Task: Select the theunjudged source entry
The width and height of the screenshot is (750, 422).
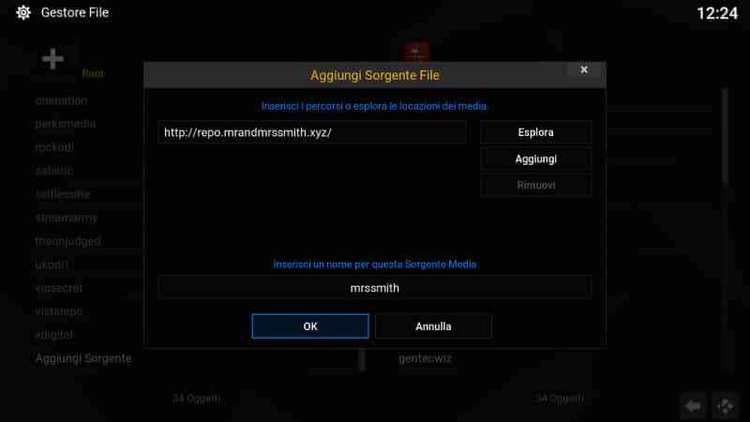Action: coord(67,241)
